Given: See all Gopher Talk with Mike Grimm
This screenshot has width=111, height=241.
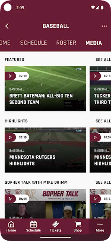Looking at the screenshot, I should tap(103, 182).
